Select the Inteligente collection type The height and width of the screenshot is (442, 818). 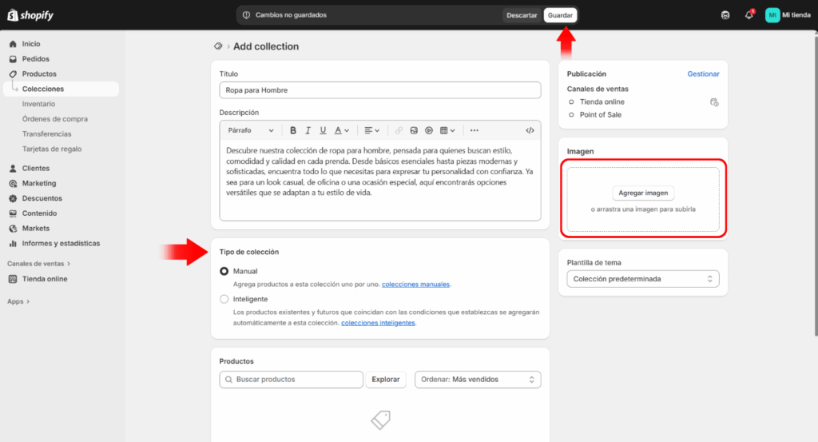pos(224,299)
